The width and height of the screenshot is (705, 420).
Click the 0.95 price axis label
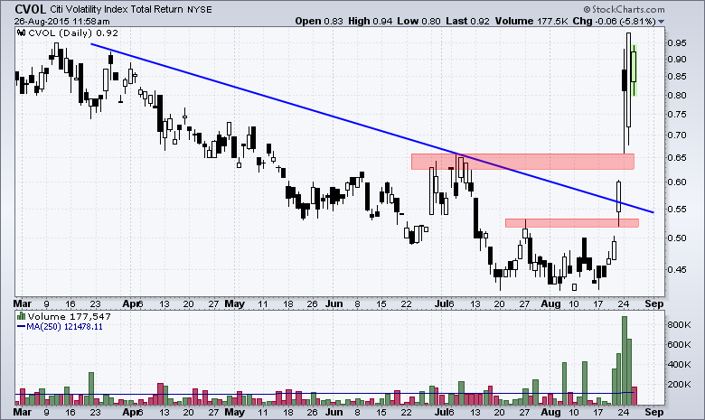coord(677,43)
